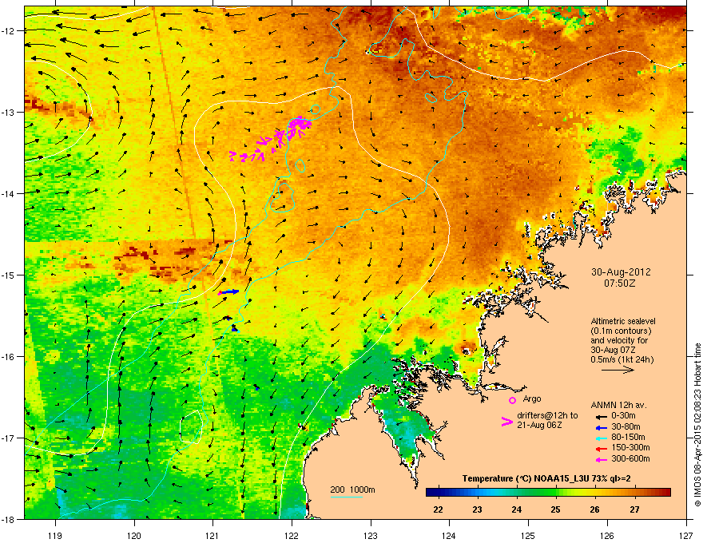Viewport: 703px width, 543px height.
Task: Click longitude axis label '125'
Action: (x=528, y=536)
